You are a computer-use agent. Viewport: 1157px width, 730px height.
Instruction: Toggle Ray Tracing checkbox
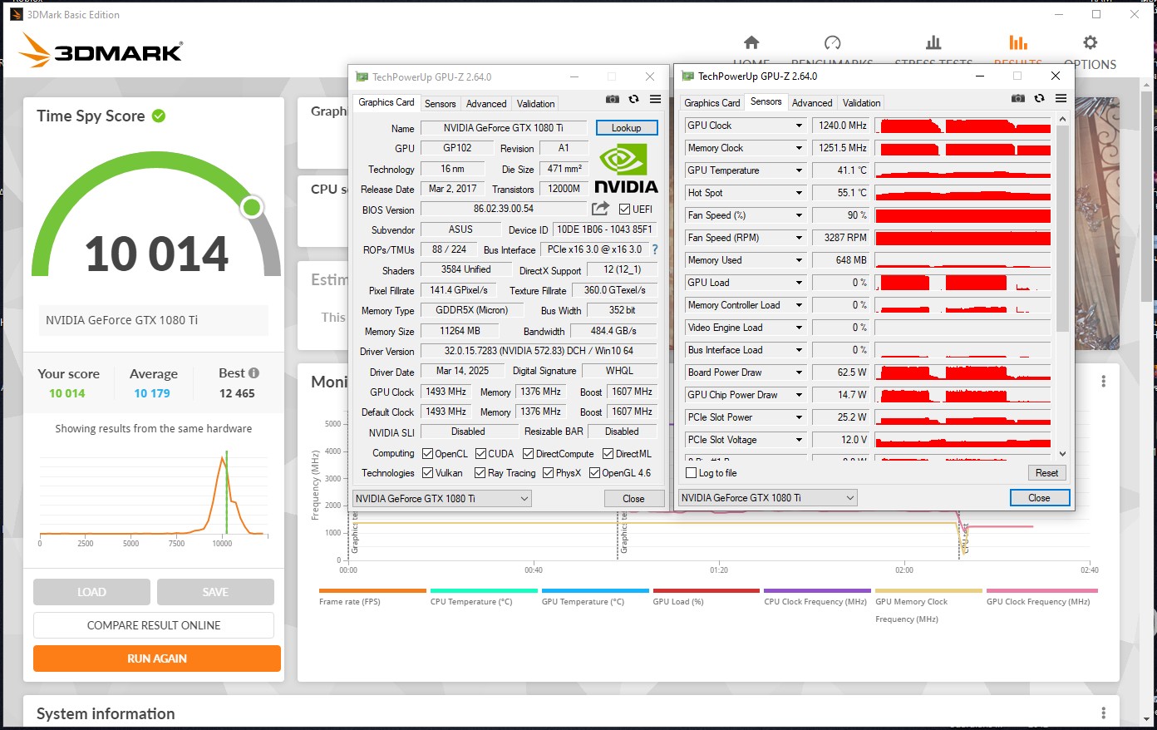[x=480, y=473]
